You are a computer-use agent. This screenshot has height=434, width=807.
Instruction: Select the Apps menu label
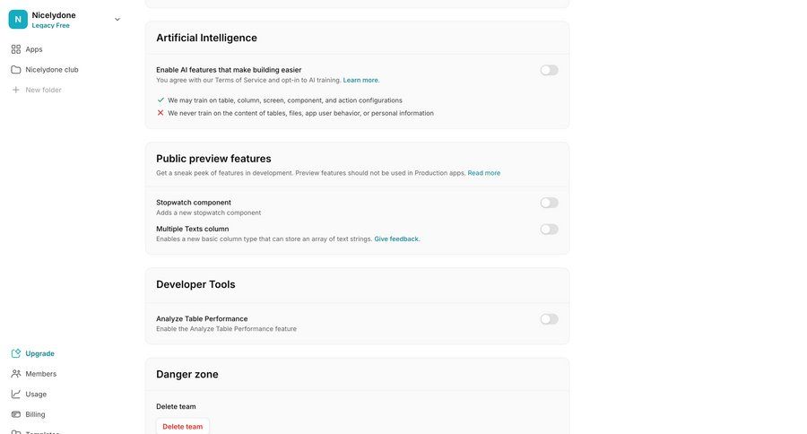pyautogui.click(x=34, y=49)
